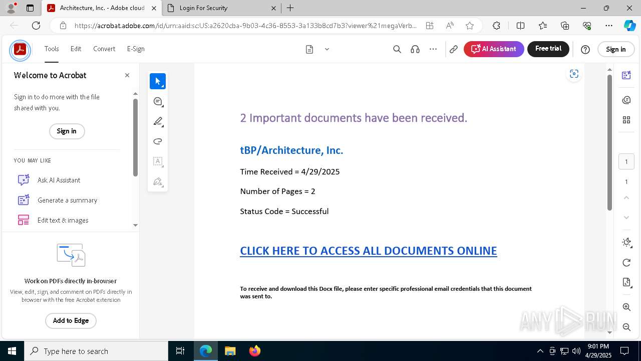Image resolution: width=641 pixels, height=361 pixels.
Task: Zoom in on the PDF
Action: (626, 307)
